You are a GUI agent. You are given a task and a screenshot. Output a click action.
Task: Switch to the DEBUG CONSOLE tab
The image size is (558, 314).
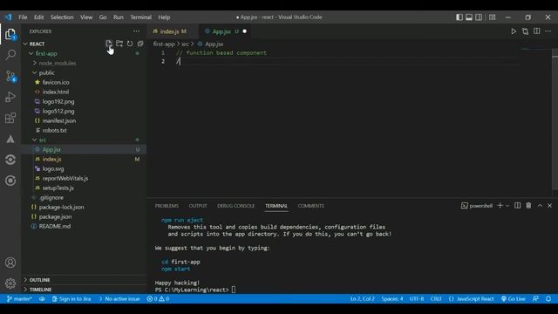(x=236, y=206)
